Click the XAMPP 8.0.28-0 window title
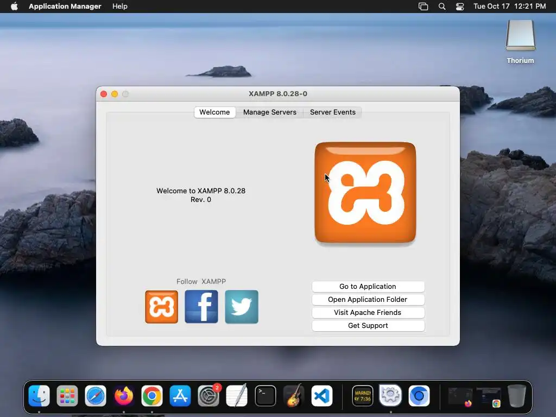Viewport: 556px width, 417px height. [278, 94]
